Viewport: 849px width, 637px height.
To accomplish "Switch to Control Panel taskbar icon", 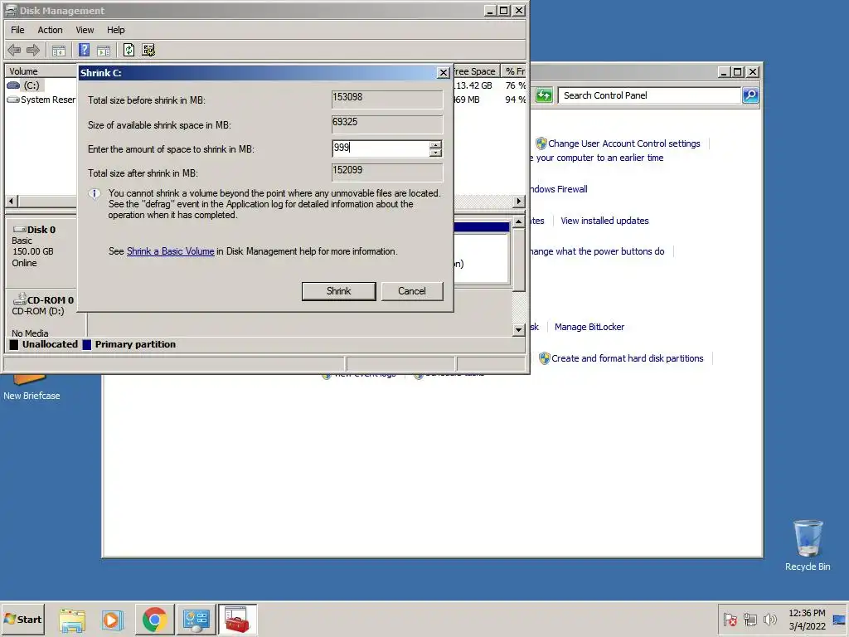I will (x=196, y=620).
